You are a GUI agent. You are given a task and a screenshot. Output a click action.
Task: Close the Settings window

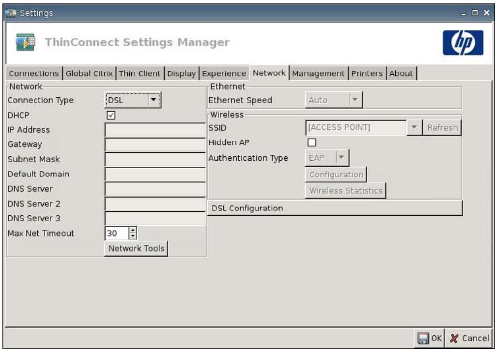(x=487, y=13)
